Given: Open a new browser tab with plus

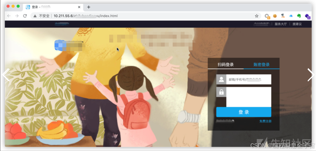Looking at the screenshot, I should tap(89, 7).
